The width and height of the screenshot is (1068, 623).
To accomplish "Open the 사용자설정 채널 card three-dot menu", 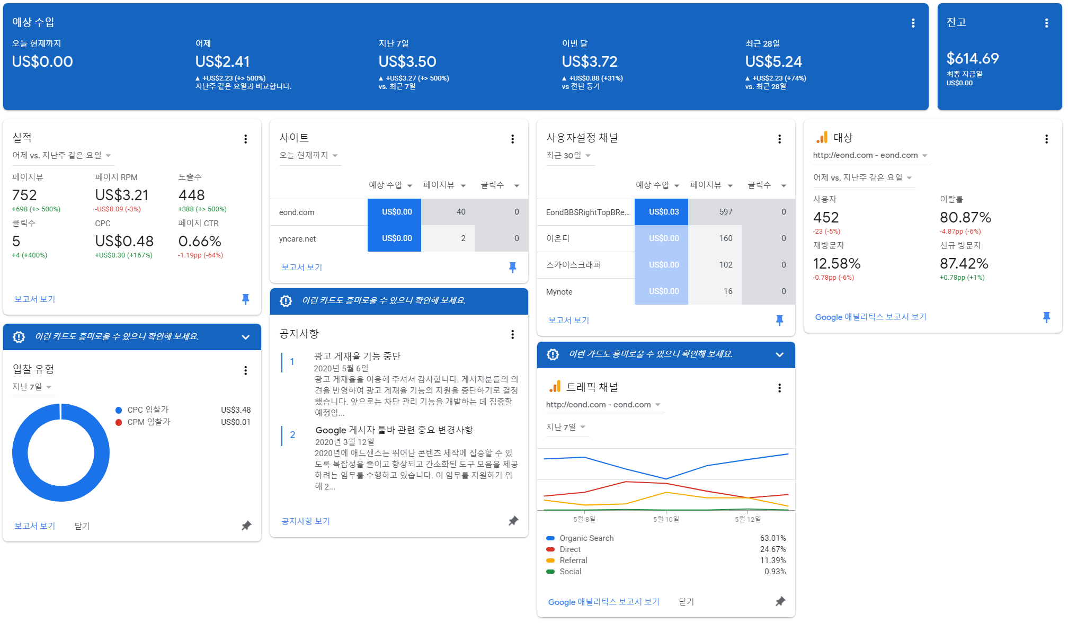I will pyautogui.click(x=779, y=139).
